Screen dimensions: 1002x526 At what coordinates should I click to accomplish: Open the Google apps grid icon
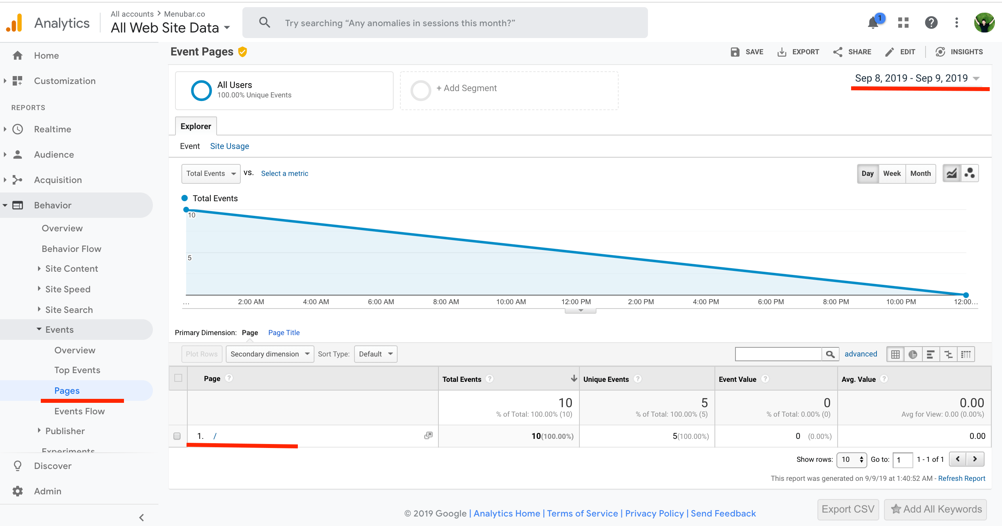(x=903, y=23)
